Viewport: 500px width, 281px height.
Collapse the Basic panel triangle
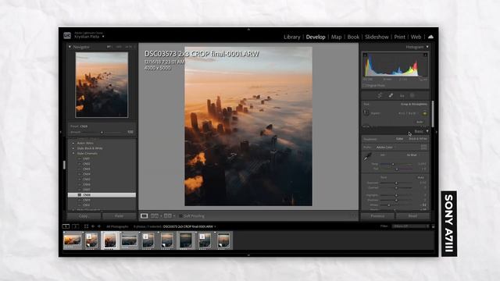tap(427, 131)
